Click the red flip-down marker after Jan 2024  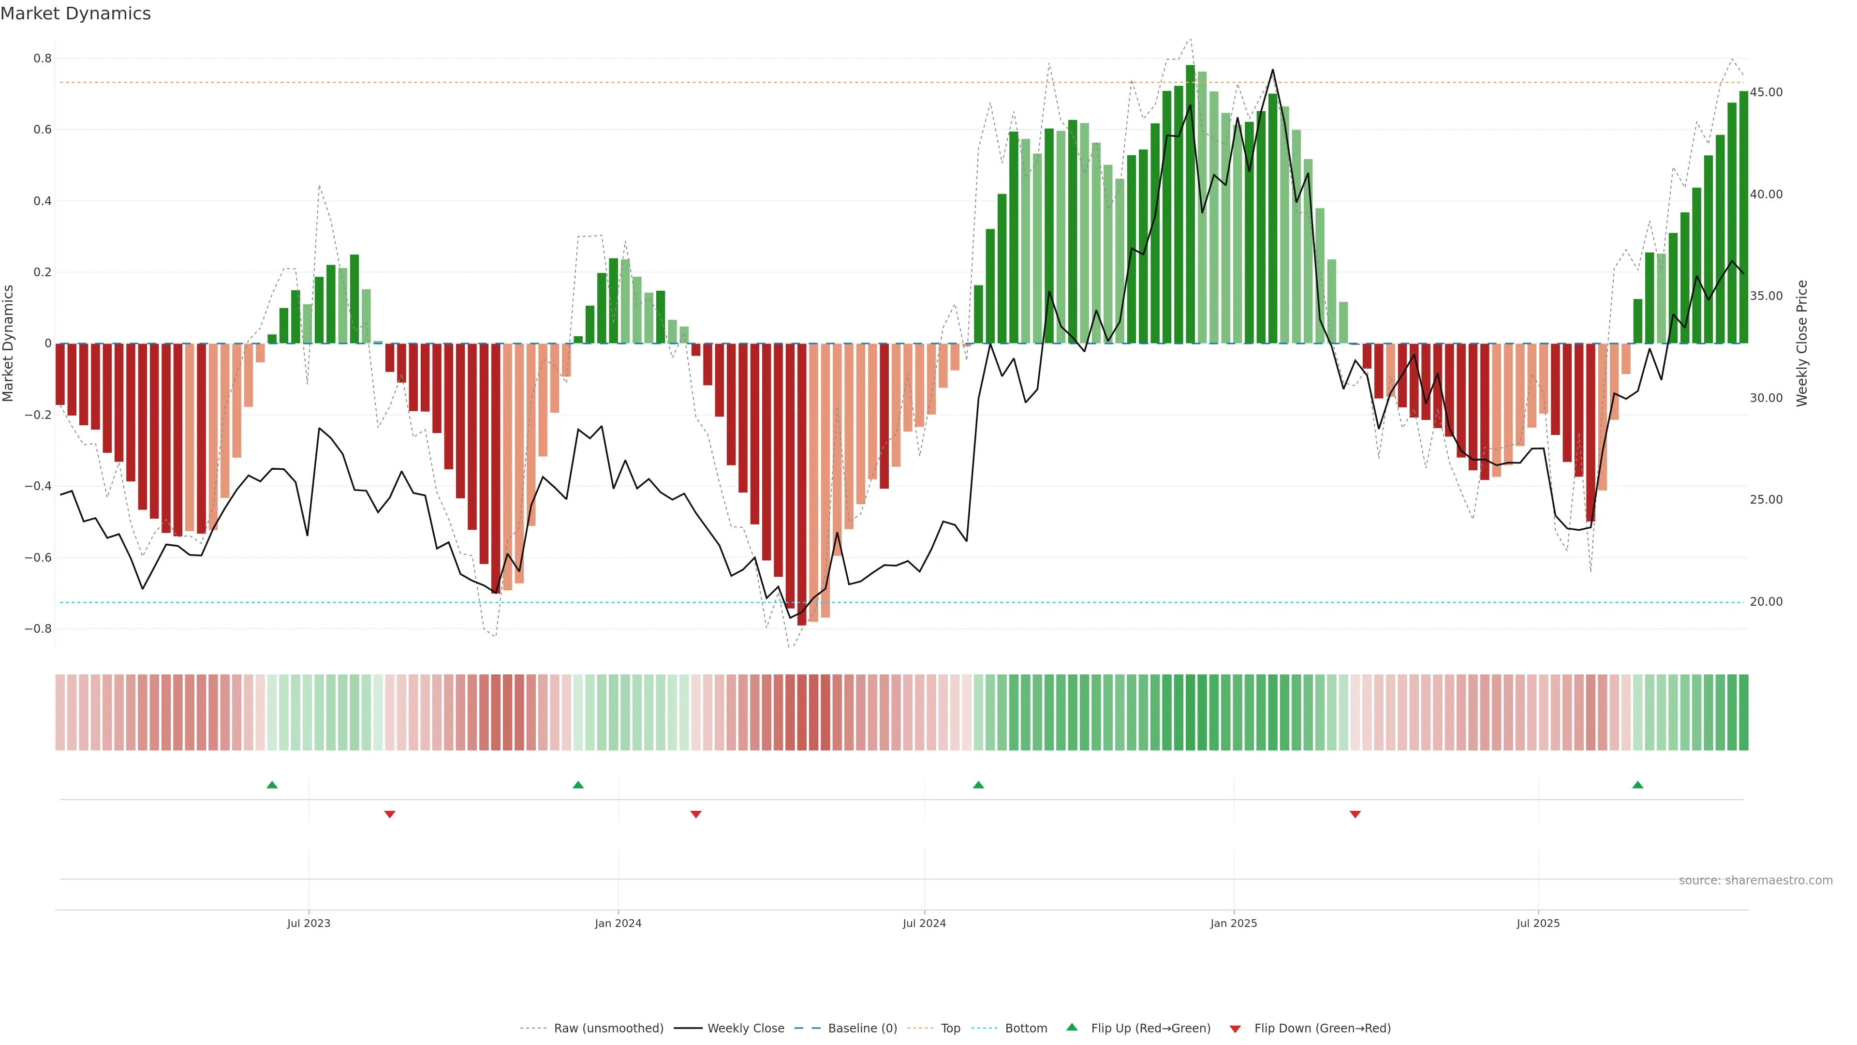pyautogui.click(x=696, y=814)
